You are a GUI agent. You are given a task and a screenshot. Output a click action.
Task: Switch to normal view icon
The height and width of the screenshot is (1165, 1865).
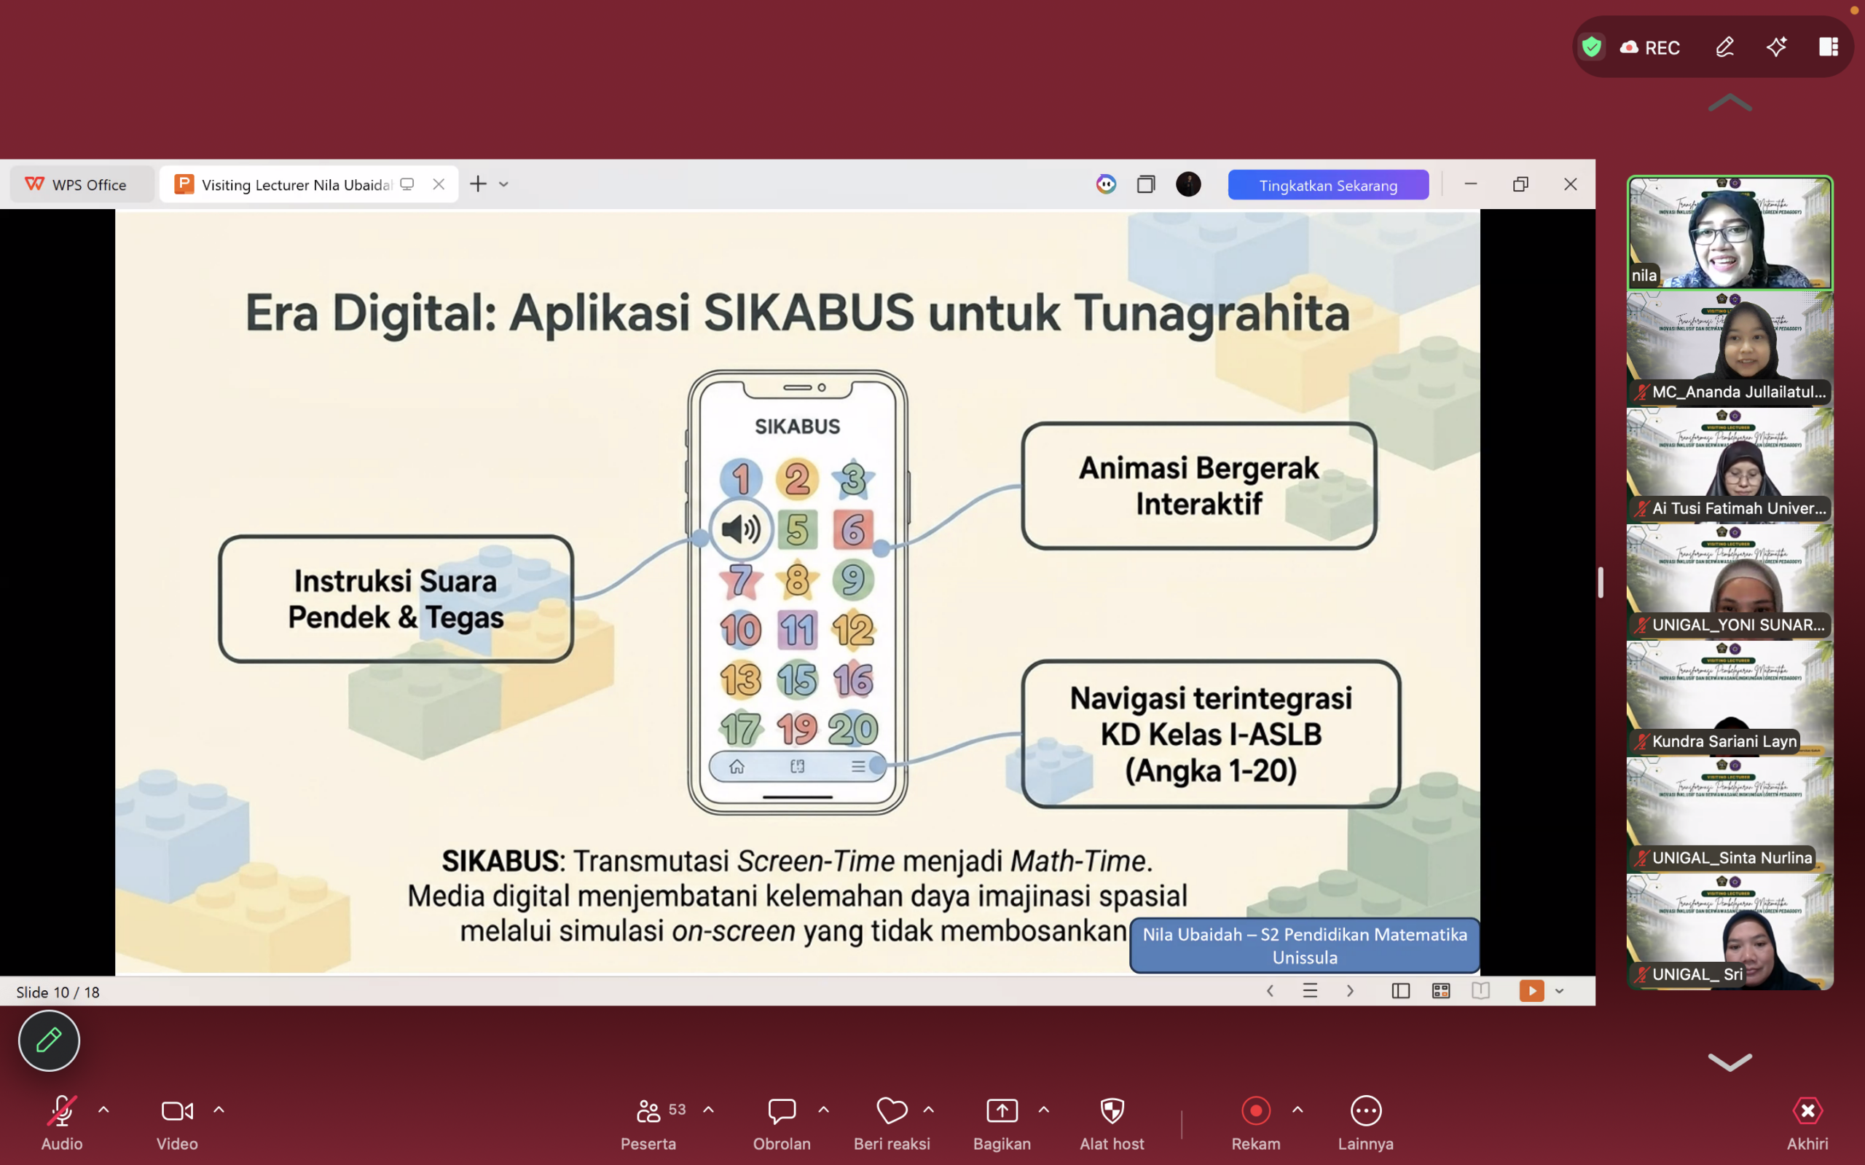click(x=1400, y=991)
